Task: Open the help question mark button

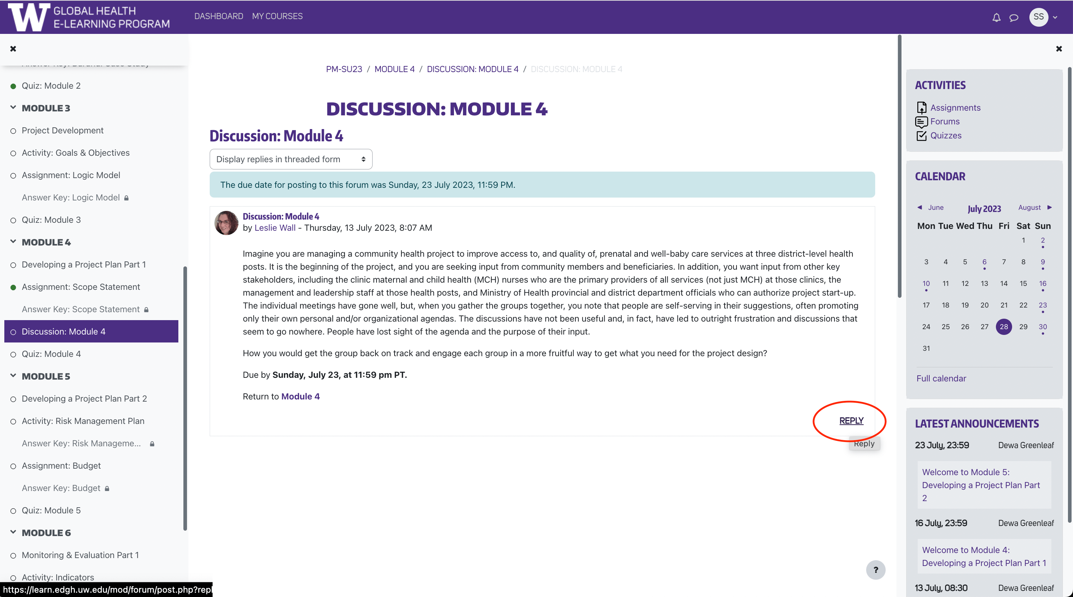Action: (876, 570)
